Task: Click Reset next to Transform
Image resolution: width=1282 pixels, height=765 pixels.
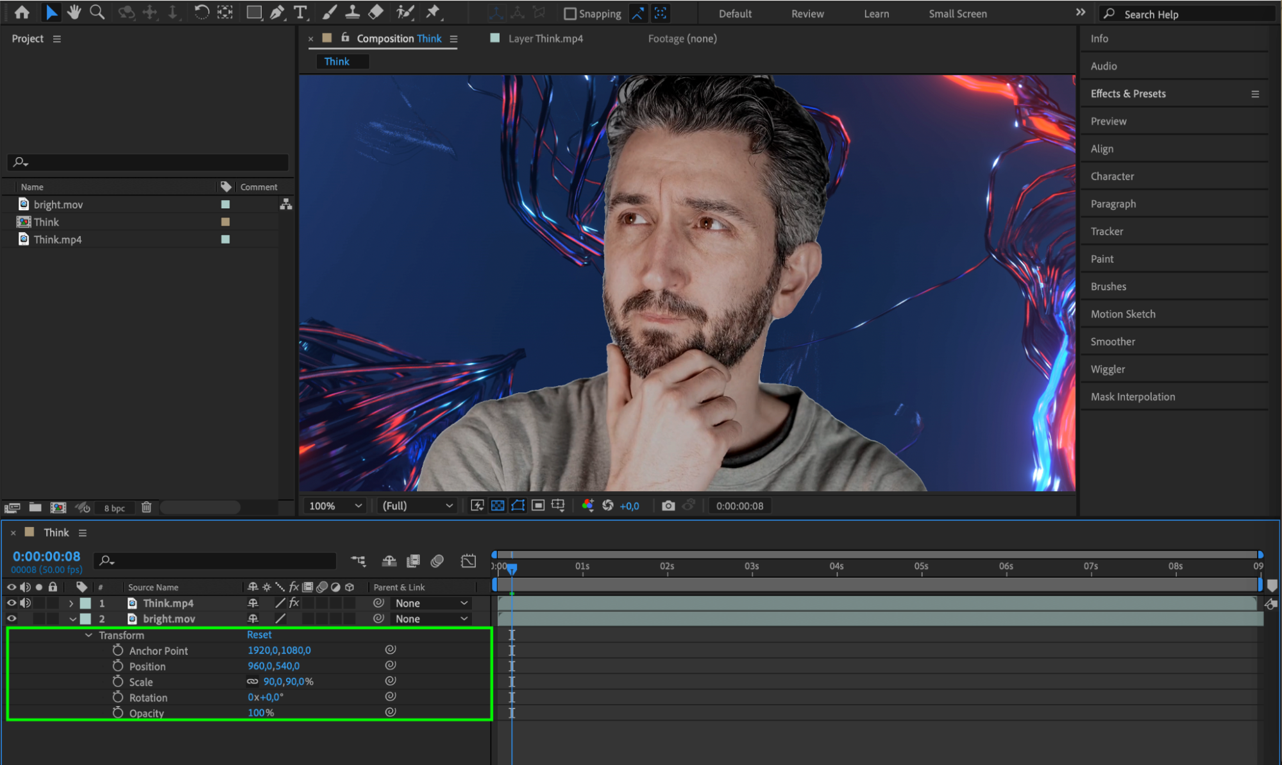Action: coord(259,635)
